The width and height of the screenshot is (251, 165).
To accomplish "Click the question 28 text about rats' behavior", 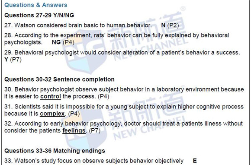I will (116, 39).
